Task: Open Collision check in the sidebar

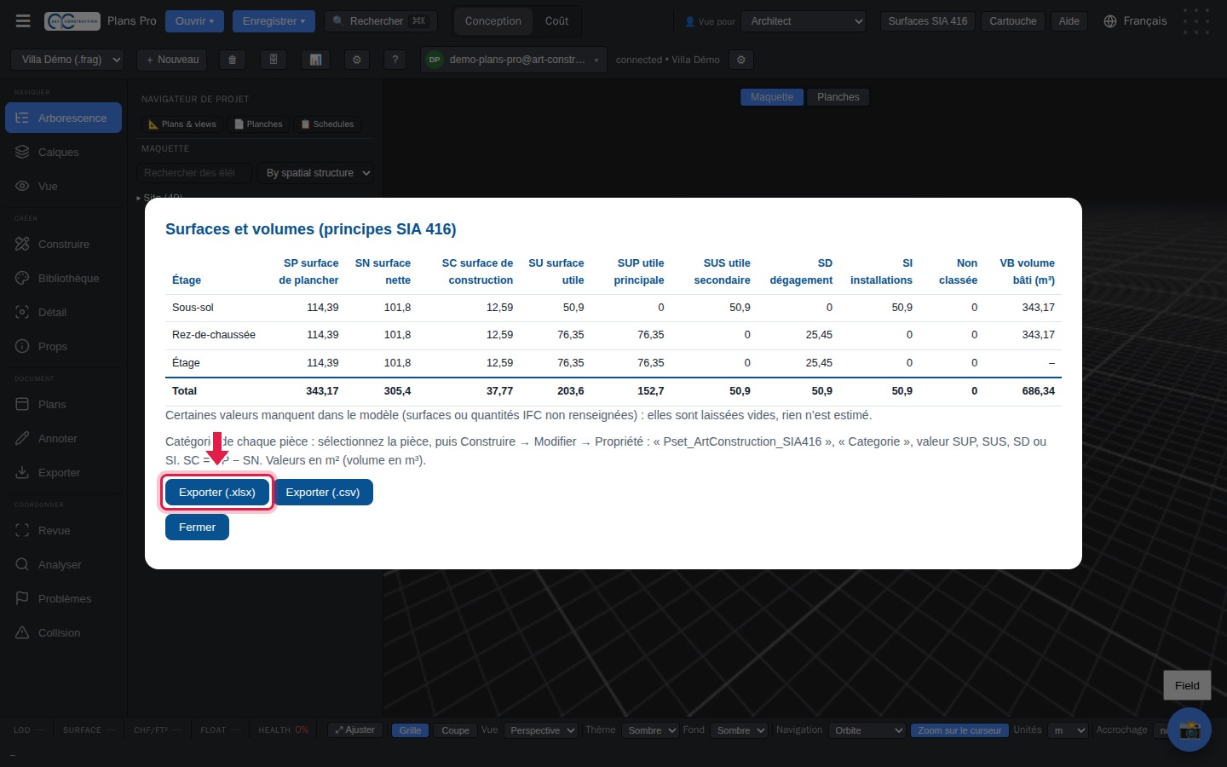Action: point(63,632)
